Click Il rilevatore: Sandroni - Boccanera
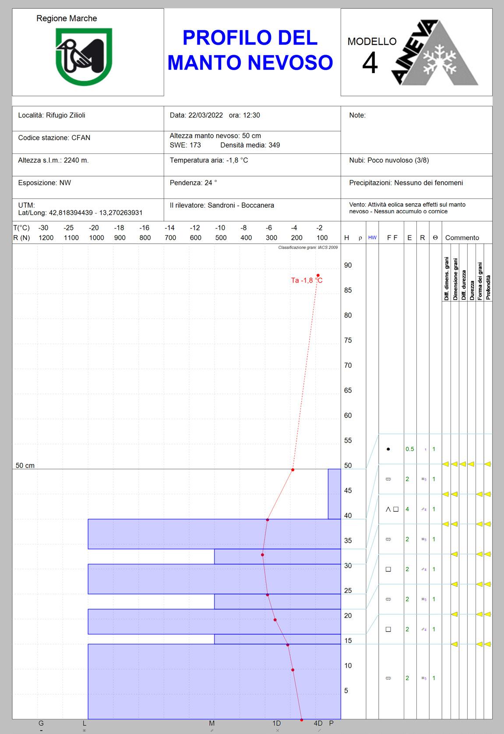504x734 pixels. pos(222,205)
